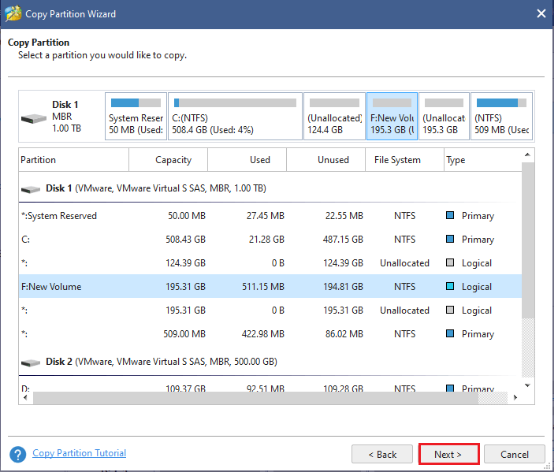This screenshot has width=558, height=476.
Task: Select (NTFS) 509 MB block in disk map
Action: 502,117
